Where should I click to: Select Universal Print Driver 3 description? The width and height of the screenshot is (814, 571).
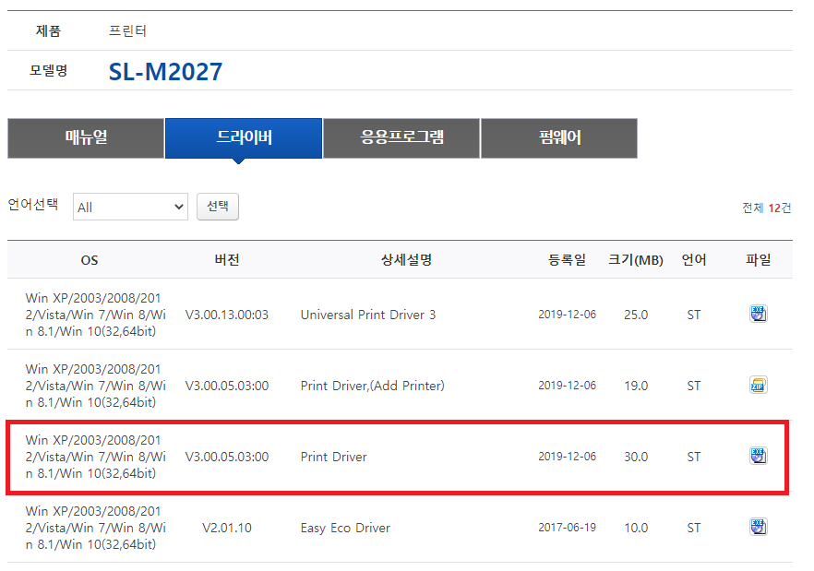(368, 315)
